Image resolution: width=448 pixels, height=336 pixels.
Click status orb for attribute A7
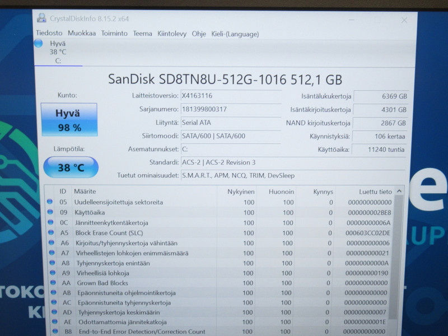tap(52, 253)
